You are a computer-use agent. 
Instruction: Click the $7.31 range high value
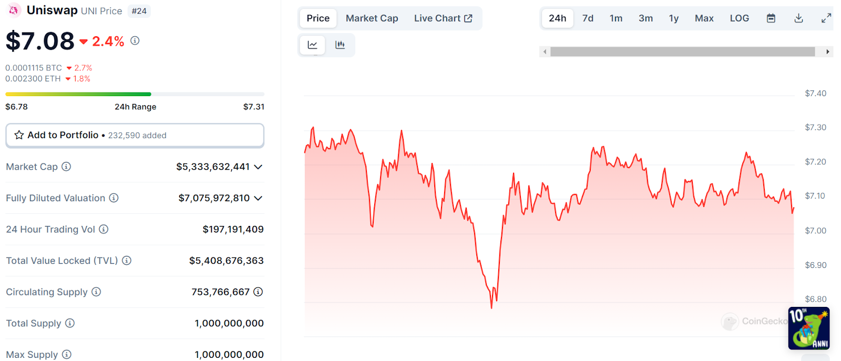tap(254, 107)
